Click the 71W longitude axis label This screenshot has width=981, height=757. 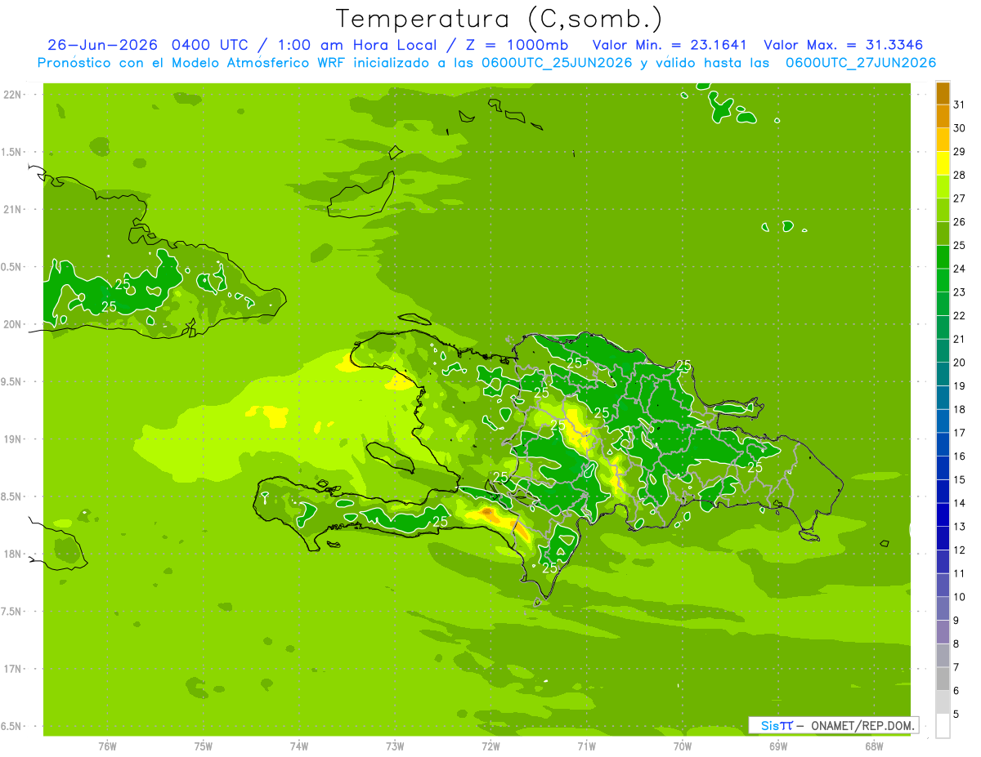(586, 746)
